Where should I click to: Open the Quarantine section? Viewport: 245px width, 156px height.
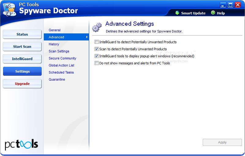(x=57, y=79)
